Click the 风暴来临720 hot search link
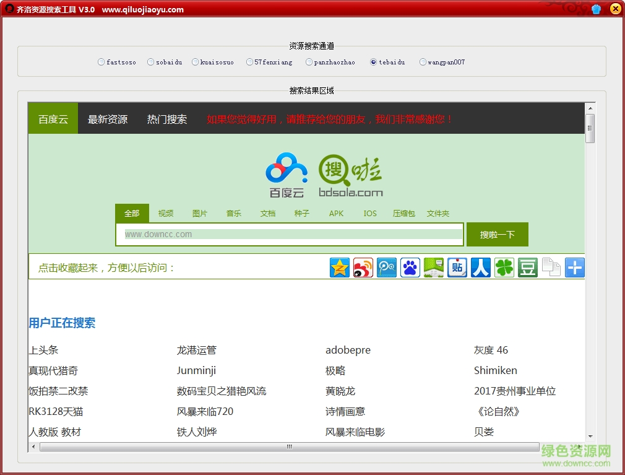625x475 pixels. [205, 411]
